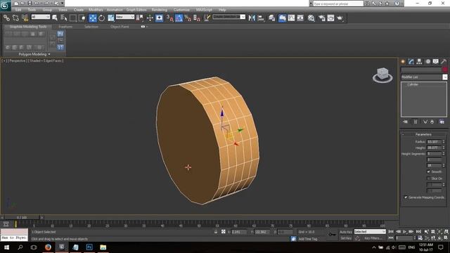Switch to the Freeform ribbon tab

[65, 27]
